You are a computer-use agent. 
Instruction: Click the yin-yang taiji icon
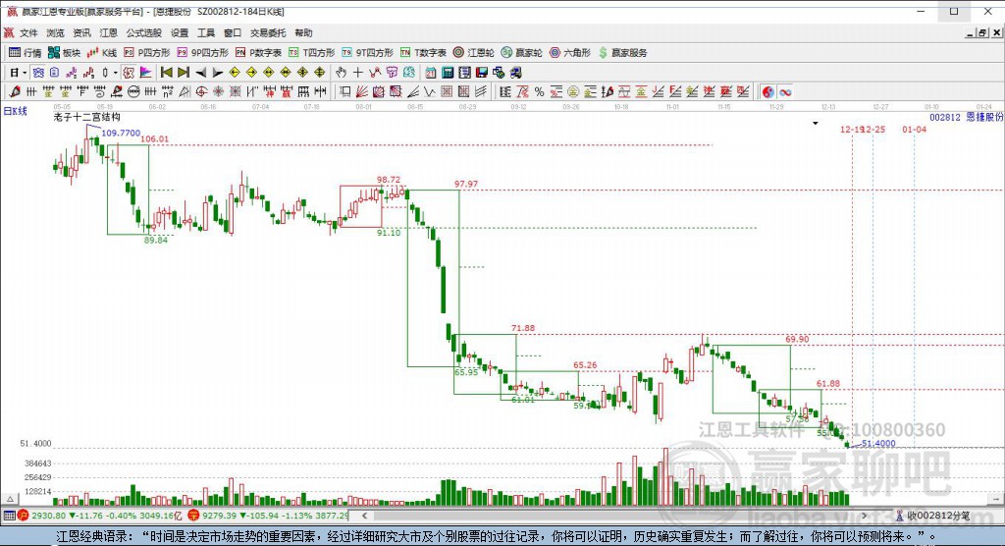click(767, 91)
